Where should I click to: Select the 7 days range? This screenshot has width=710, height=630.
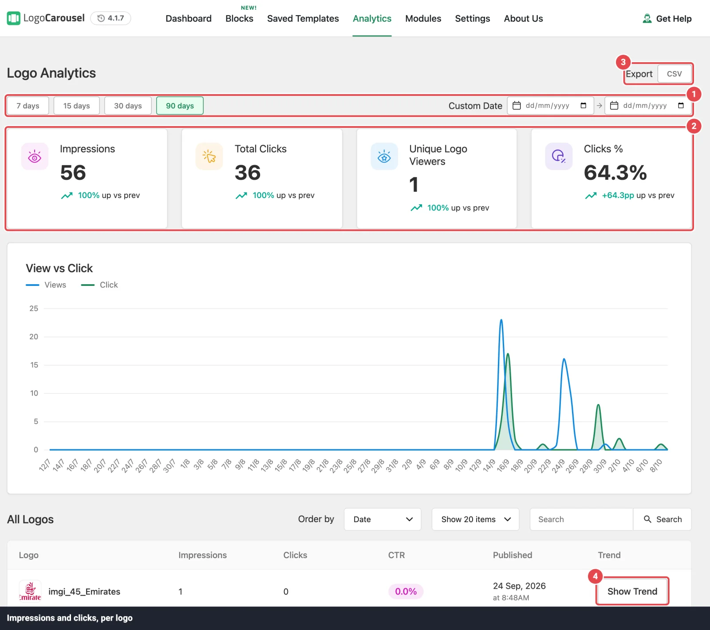pos(28,106)
